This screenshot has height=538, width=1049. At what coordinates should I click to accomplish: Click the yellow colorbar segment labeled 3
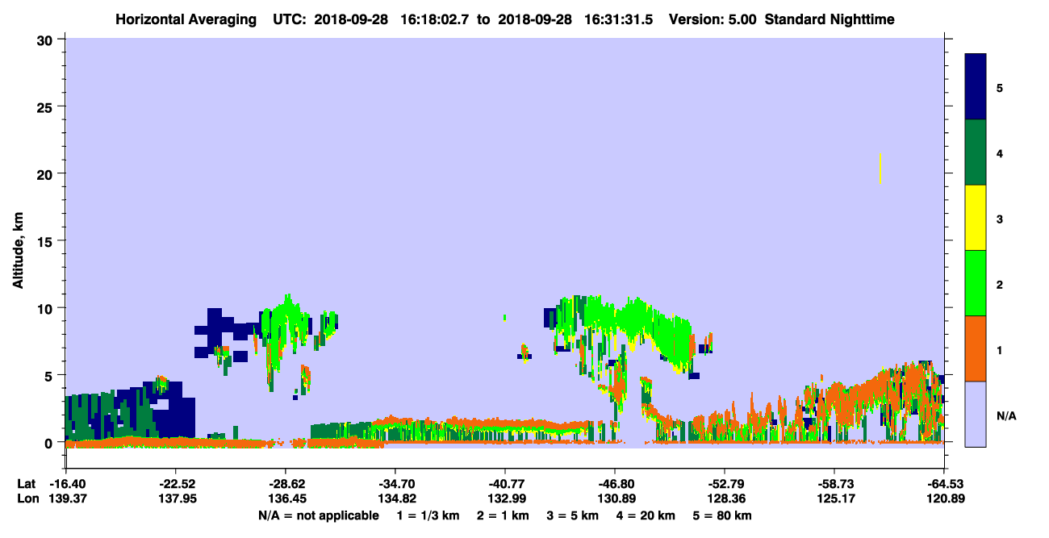click(976, 218)
